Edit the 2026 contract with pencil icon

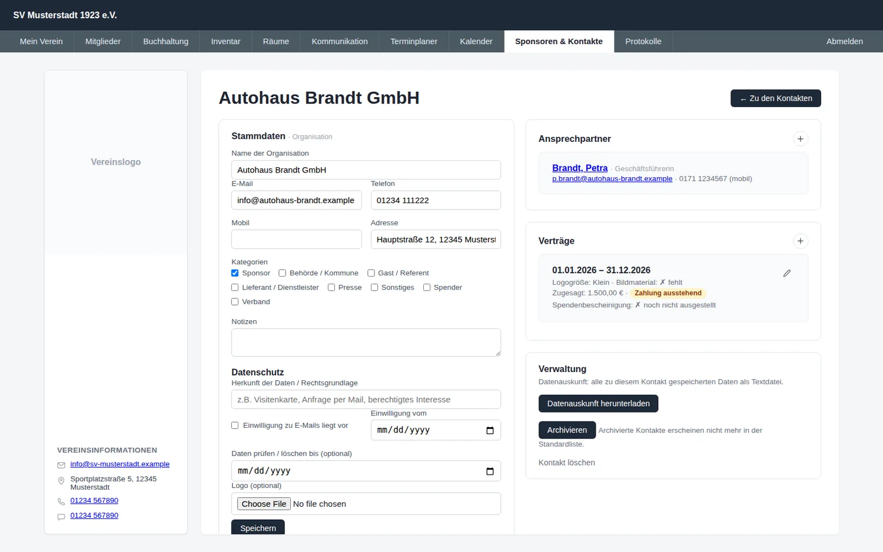(786, 273)
